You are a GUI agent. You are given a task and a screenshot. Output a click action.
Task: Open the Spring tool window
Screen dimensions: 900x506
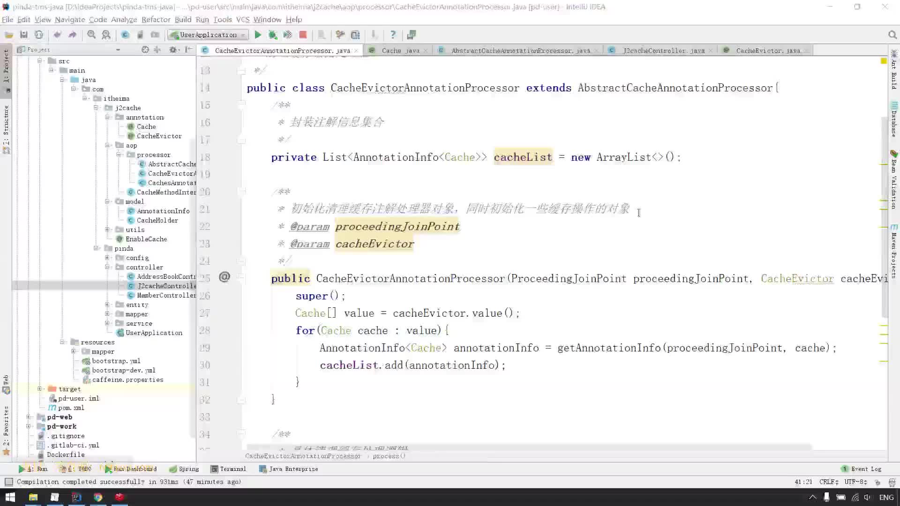click(x=184, y=469)
